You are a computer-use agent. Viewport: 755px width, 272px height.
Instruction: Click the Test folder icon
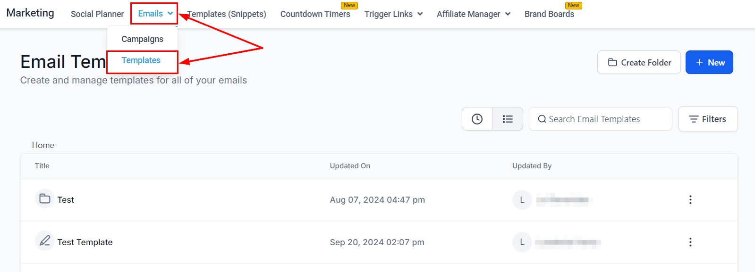45,199
